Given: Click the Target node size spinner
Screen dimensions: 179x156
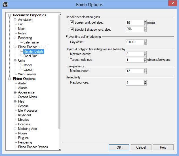Looking at the screenshot, I should click(x=145, y=60).
